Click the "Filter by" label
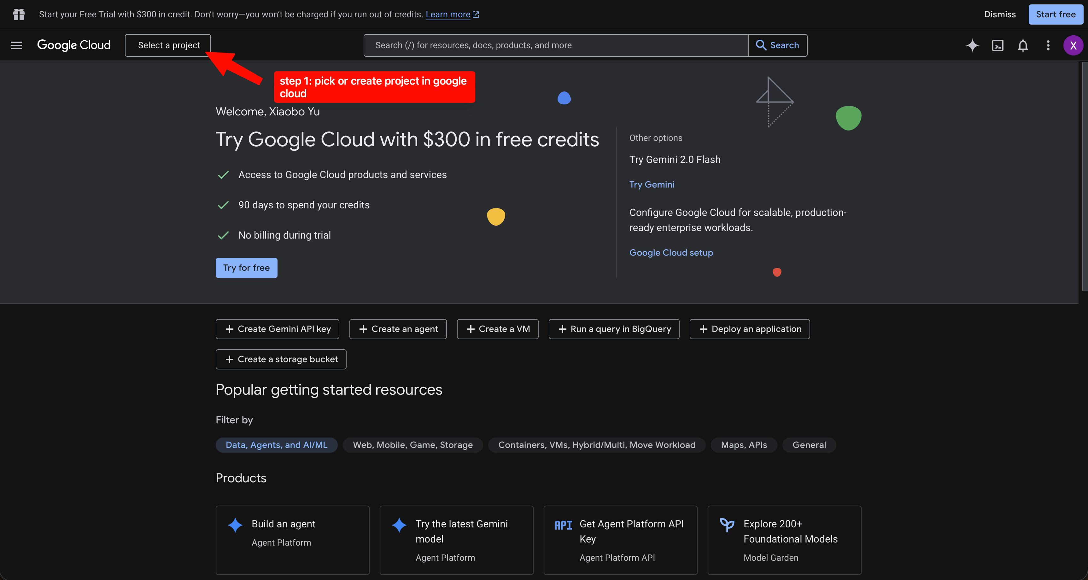 click(234, 420)
